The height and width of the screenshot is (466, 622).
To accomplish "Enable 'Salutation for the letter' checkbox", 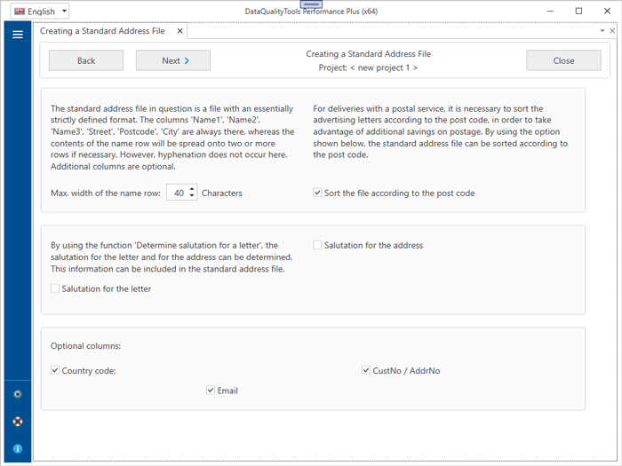I will tap(55, 288).
